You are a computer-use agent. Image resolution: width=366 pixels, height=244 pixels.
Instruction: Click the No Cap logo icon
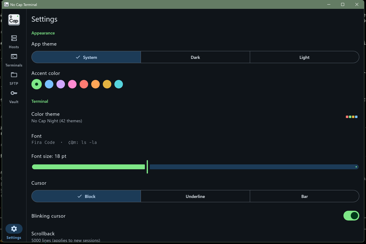coord(14,20)
